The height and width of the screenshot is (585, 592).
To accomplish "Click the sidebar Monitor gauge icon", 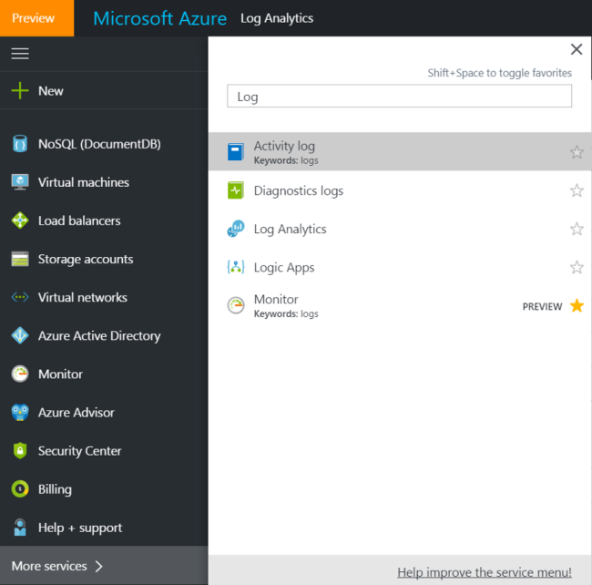I will coord(20,375).
